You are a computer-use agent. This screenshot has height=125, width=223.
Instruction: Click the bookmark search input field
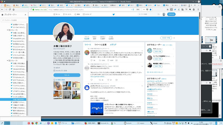point(14,20)
